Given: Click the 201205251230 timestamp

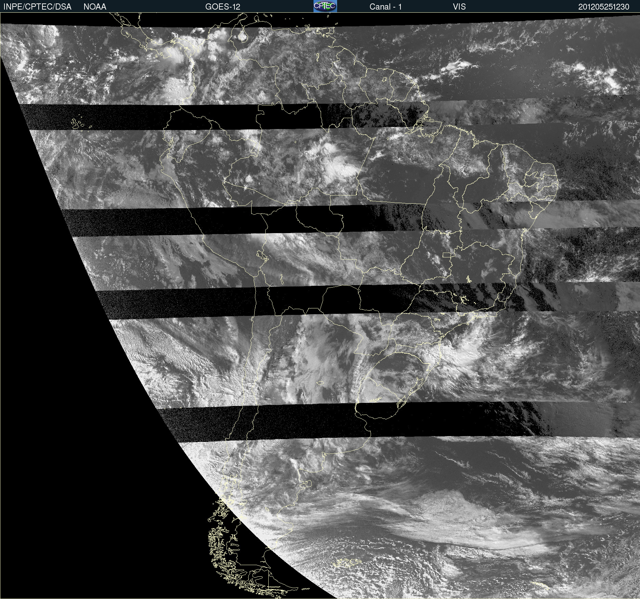Looking at the screenshot, I should click(604, 7).
